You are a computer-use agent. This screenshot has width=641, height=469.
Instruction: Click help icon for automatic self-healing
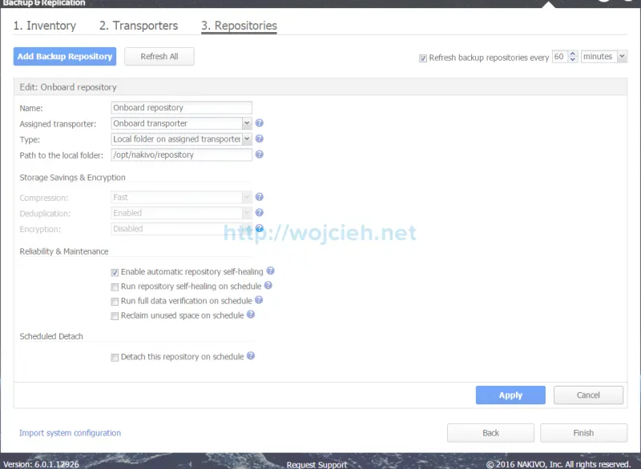click(271, 272)
